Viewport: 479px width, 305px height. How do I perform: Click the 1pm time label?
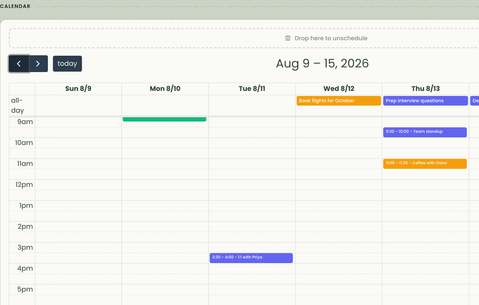tap(26, 206)
